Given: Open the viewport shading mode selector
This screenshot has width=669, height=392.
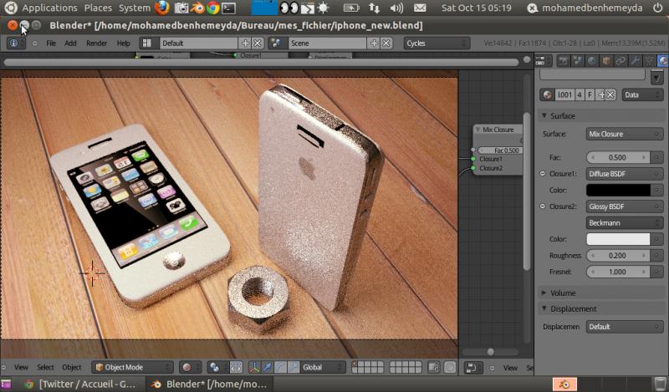Looking at the screenshot, I should [x=191, y=367].
